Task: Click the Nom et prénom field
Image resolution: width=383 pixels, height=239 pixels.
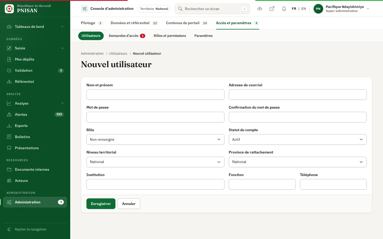Action: tap(155, 95)
